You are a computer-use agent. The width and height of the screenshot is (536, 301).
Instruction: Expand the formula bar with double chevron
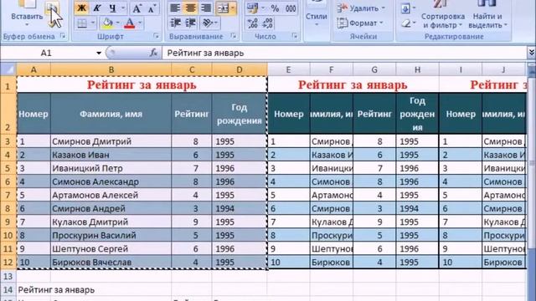(x=532, y=53)
